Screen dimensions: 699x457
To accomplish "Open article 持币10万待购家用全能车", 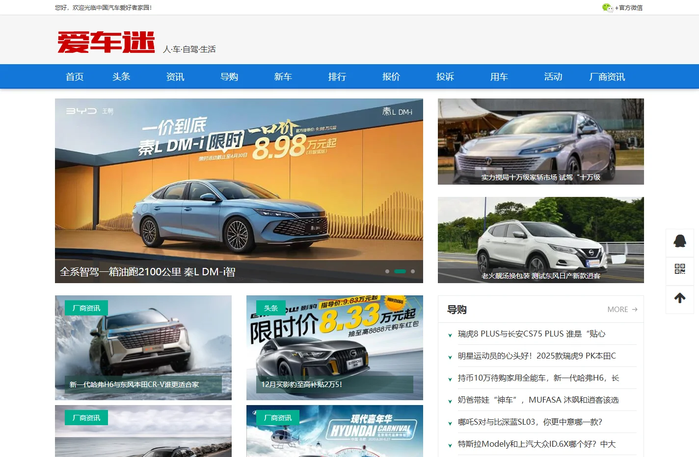I will coord(539,378).
